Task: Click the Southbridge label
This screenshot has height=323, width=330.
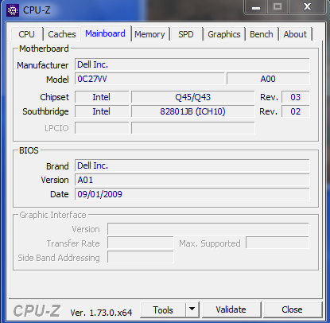Action: pos(45,111)
